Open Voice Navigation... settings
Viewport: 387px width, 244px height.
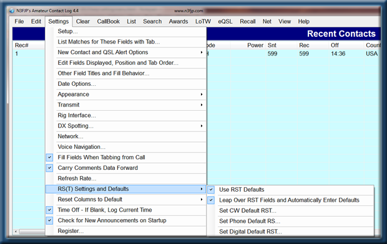click(x=126, y=147)
